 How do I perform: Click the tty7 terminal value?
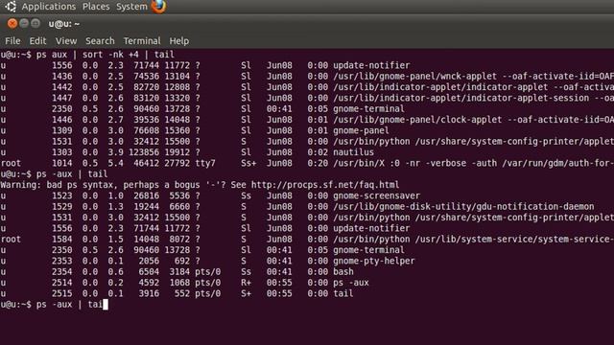[x=205, y=163]
